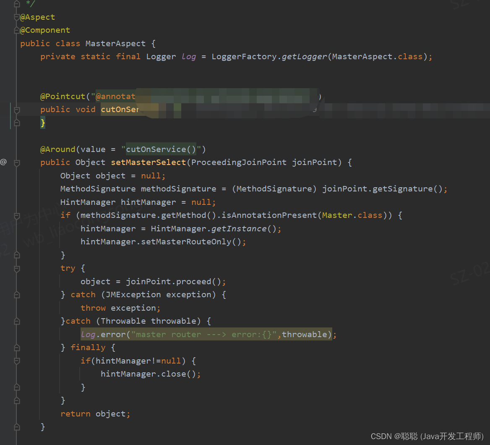Collapse fold marker beside setMasterSelect method declaration
Viewport: 490px width, 445px height.
tap(17, 162)
